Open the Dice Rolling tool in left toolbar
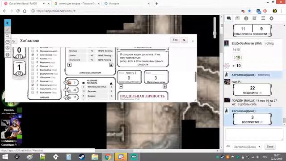Screen dimensions: 286x161 coord(8,48)
